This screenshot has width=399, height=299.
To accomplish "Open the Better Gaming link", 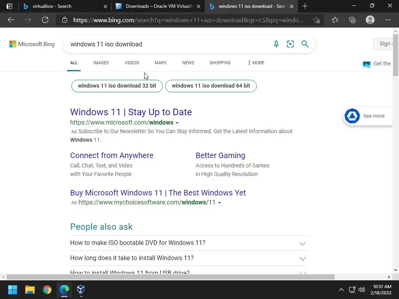I will tap(221, 155).
